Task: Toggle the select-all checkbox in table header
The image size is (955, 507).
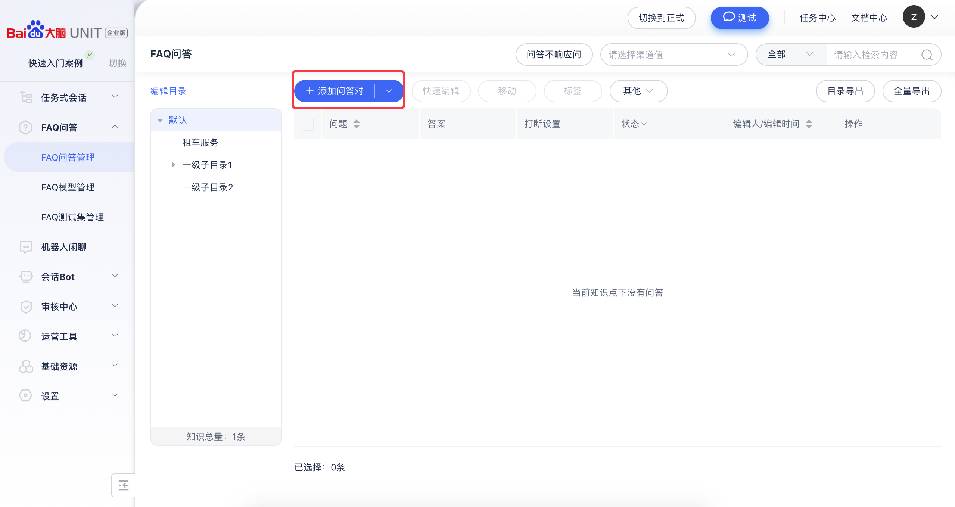Action: click(x=307, y=124)
